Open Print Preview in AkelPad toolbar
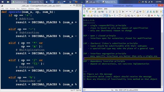 point(110,12)
